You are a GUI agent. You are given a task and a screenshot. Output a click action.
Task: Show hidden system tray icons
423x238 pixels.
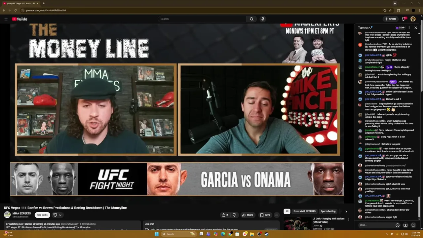pyautogui.click(x=387, y=234)
